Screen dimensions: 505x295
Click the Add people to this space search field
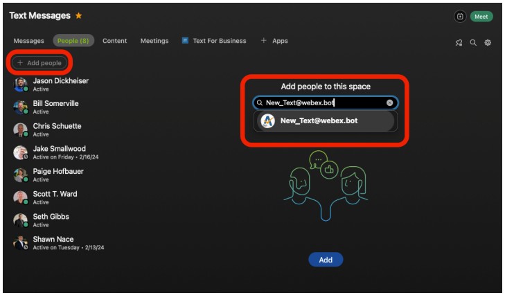(x=326, y=102)
